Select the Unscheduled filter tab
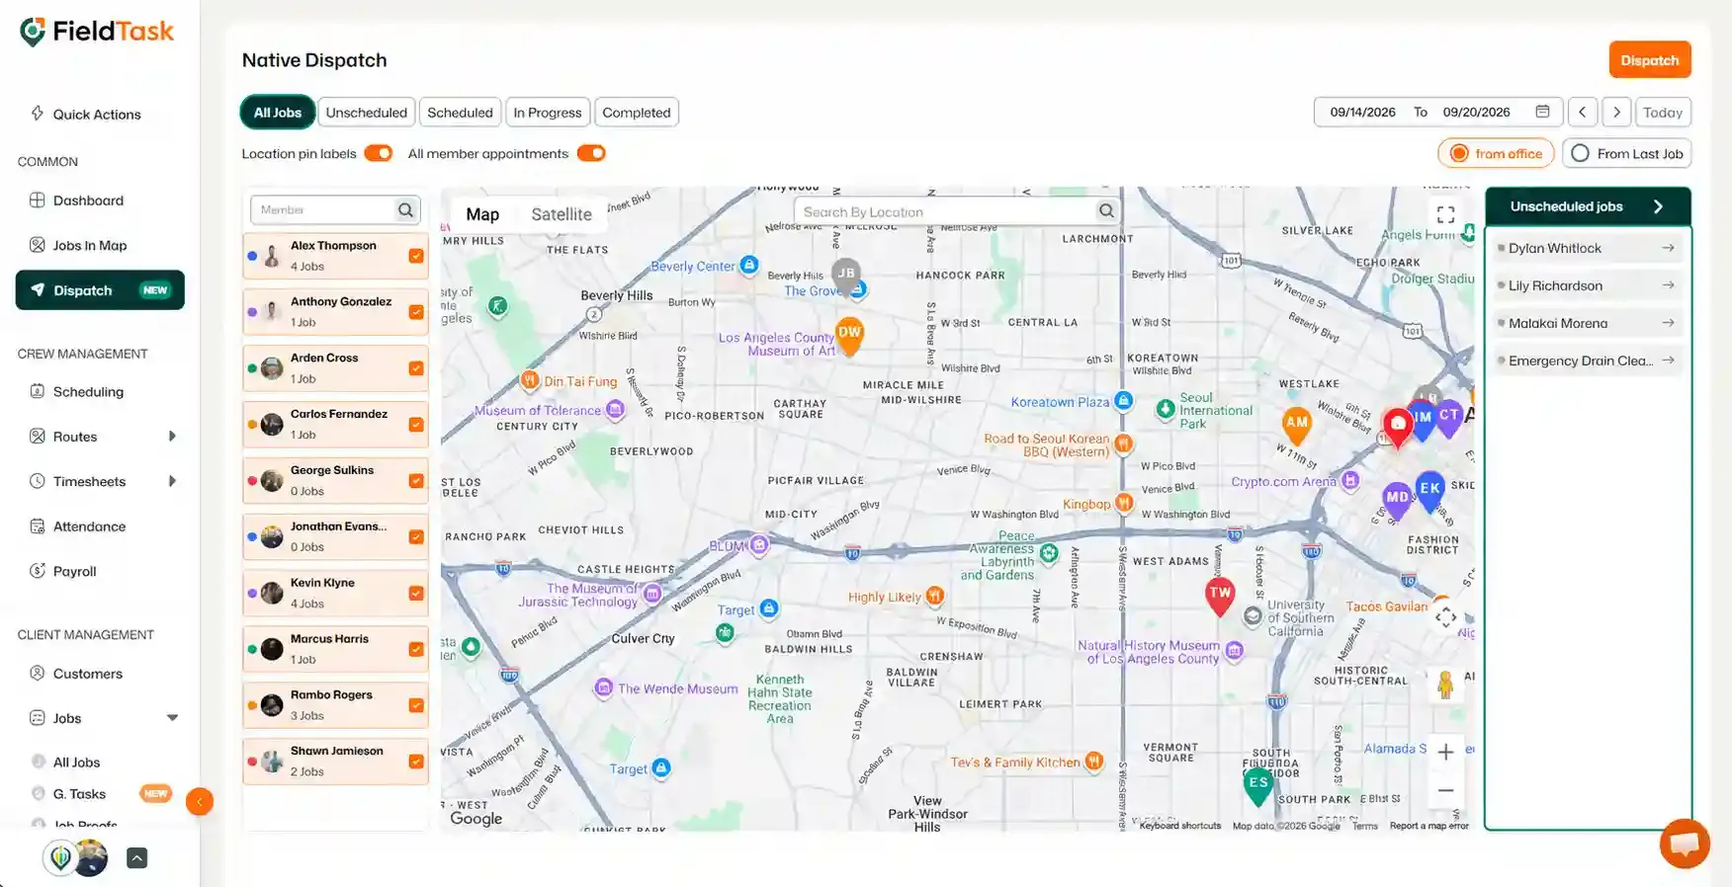Viewport: 1732px width, 887px height. pos(367,112)
